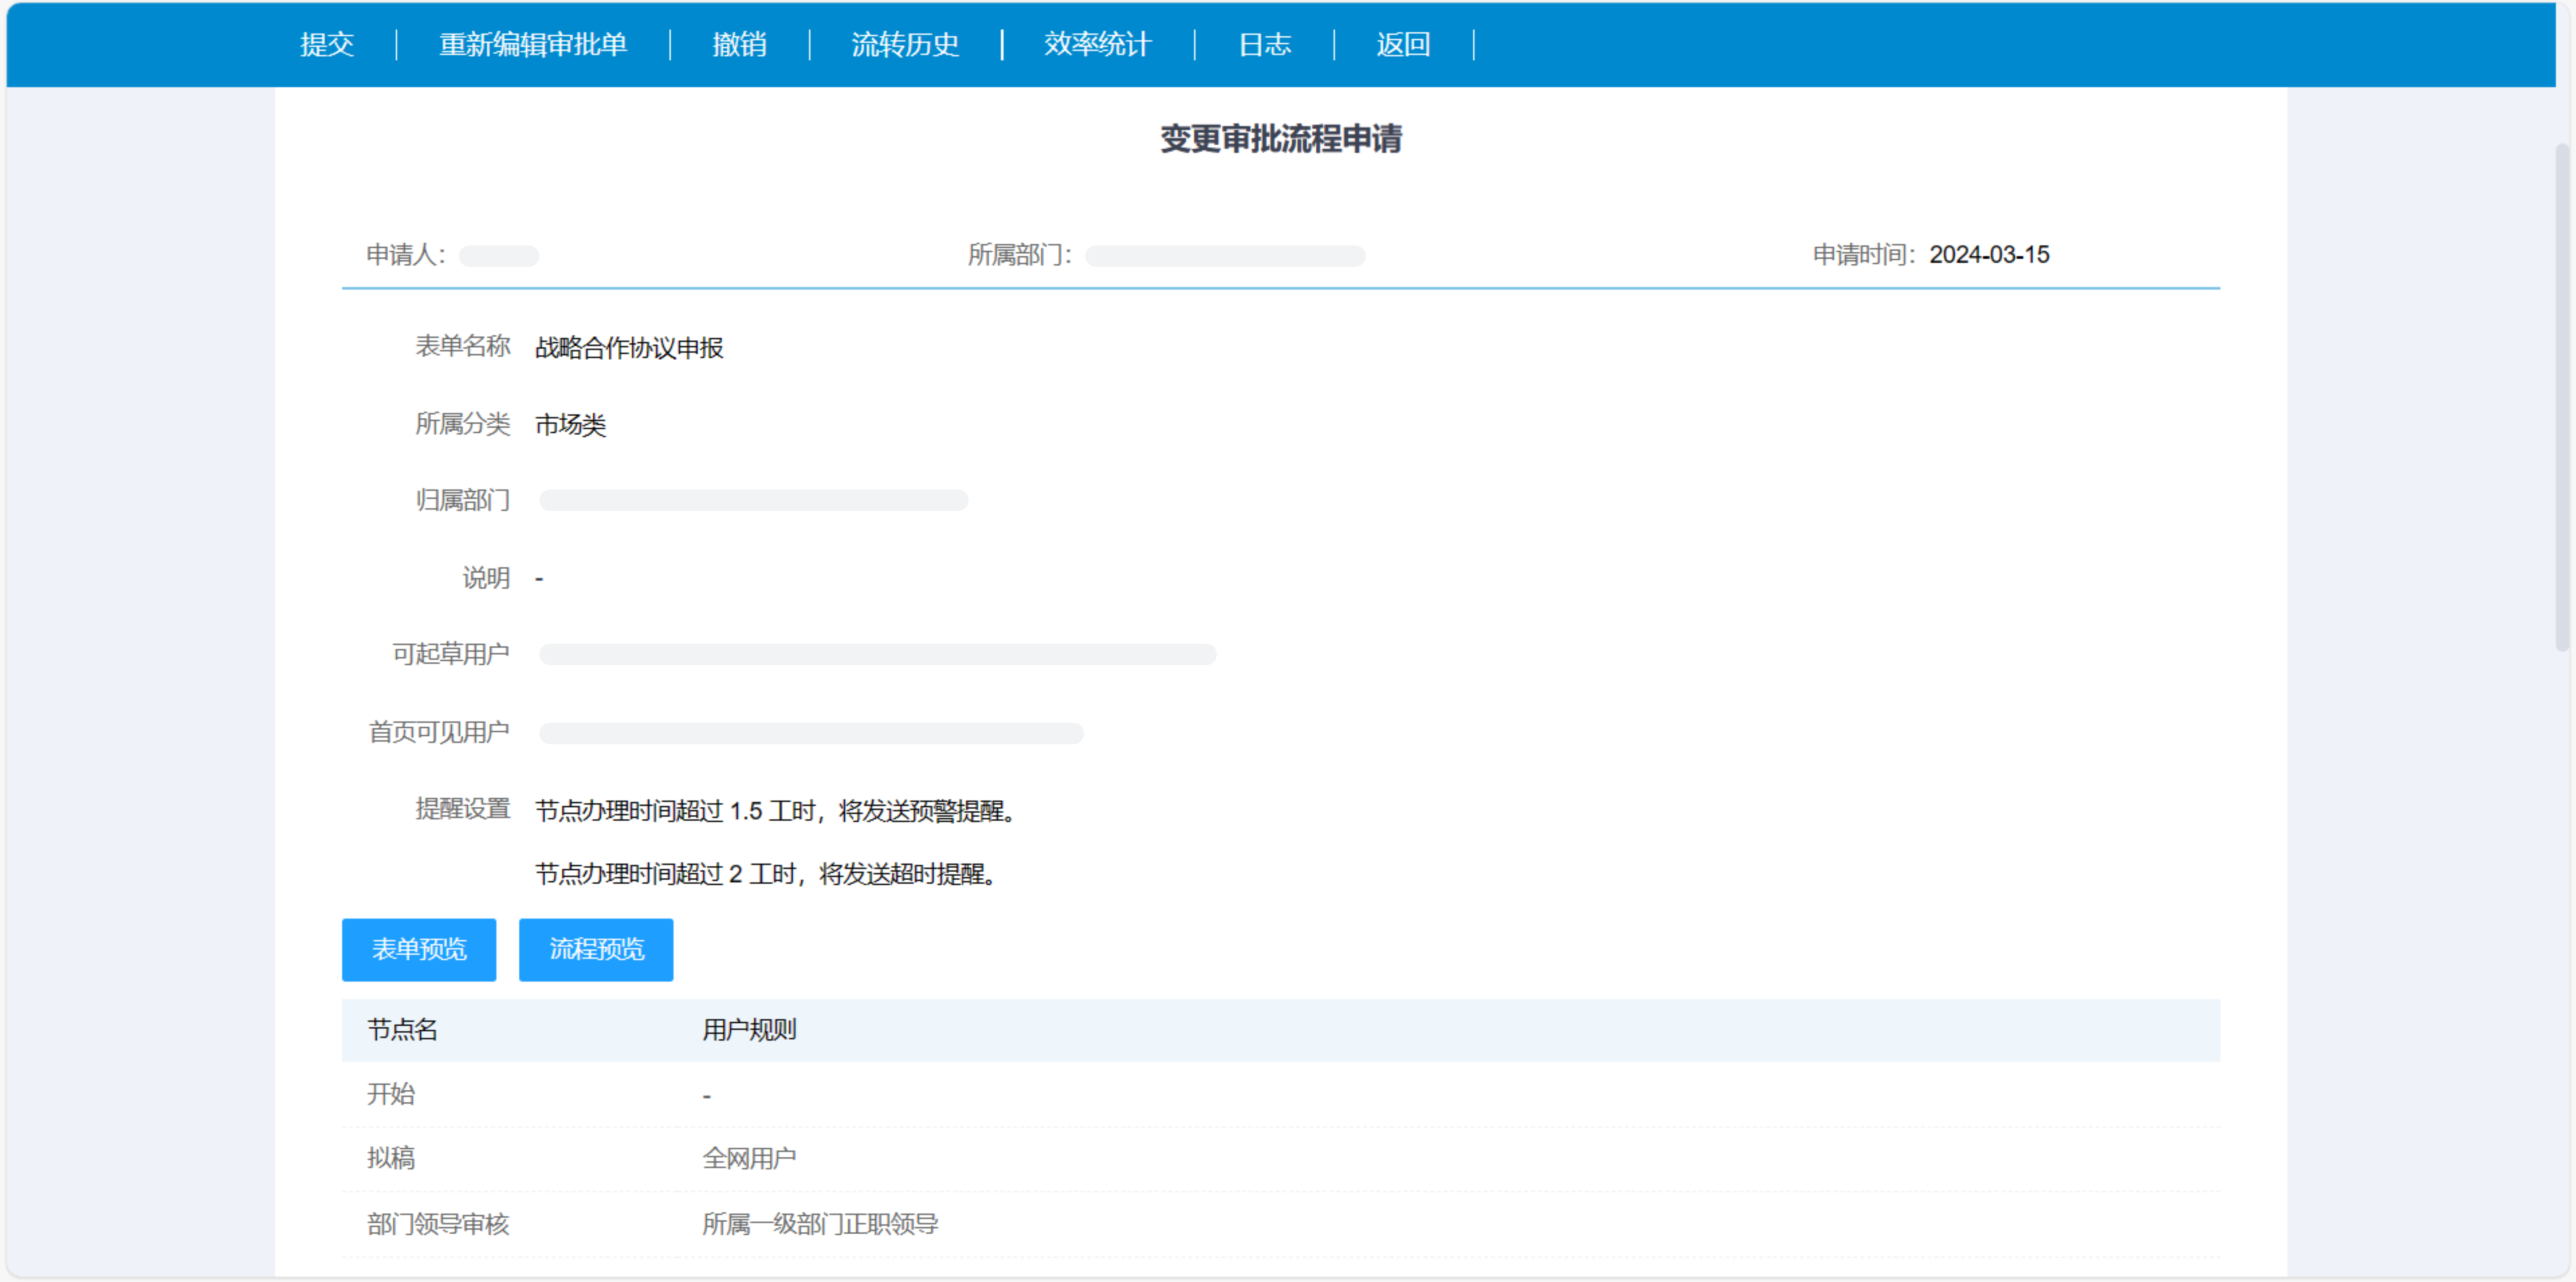Click the redacted 可起草用户 value
Viewport: 2576px width, 1282px height.
click(877, 654)
